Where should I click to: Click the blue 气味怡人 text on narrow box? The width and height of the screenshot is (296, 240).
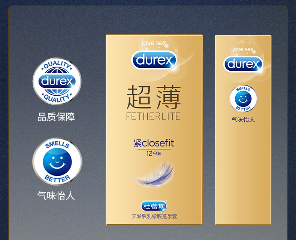(x=243, y=119)
